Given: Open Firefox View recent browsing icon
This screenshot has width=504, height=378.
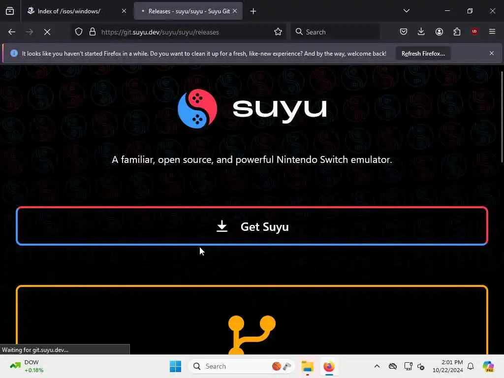Looking at the screenshot, I should (10, 11).
